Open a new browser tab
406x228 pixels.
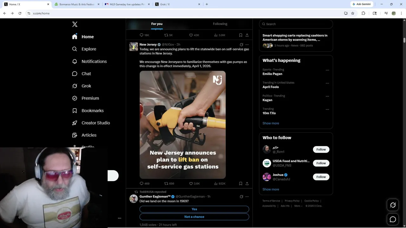[x=207, y=4]
